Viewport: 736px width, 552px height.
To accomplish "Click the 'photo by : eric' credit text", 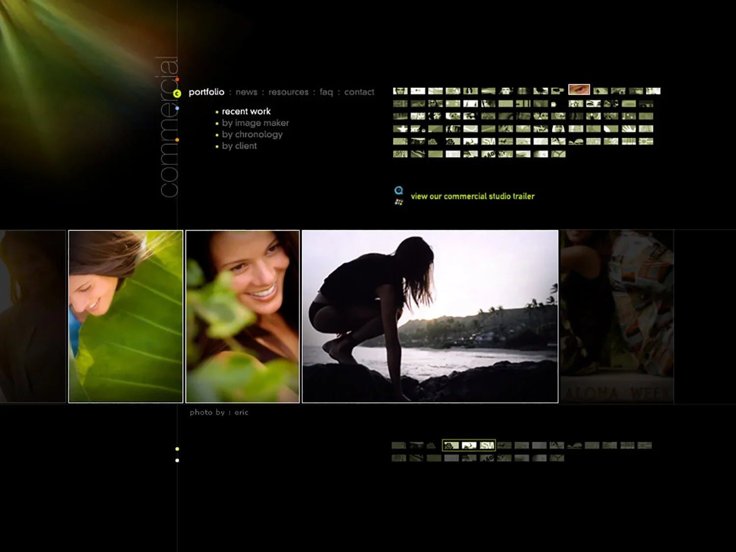I will pos(219,412).
